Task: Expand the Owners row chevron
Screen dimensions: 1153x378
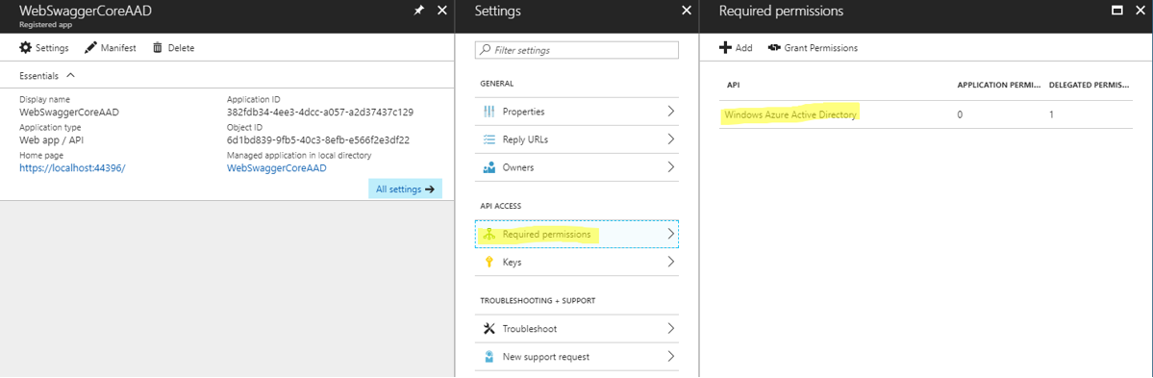Action: (670, 167)
